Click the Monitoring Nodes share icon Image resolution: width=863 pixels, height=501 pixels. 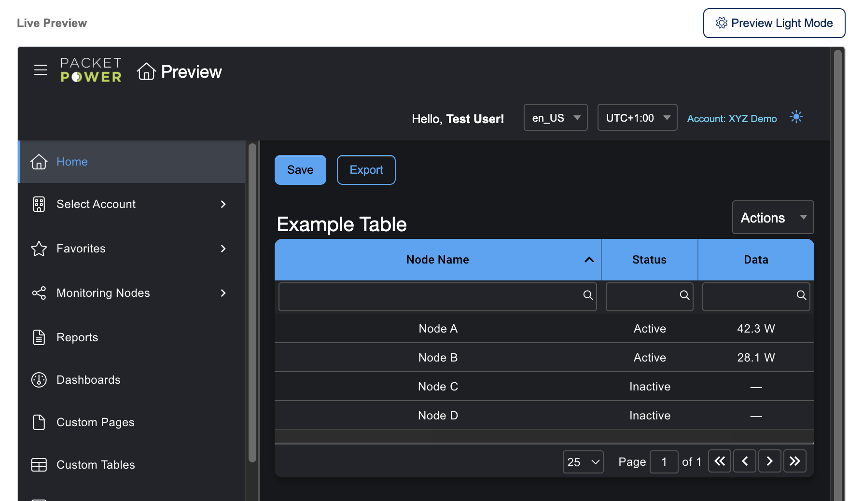39,293
